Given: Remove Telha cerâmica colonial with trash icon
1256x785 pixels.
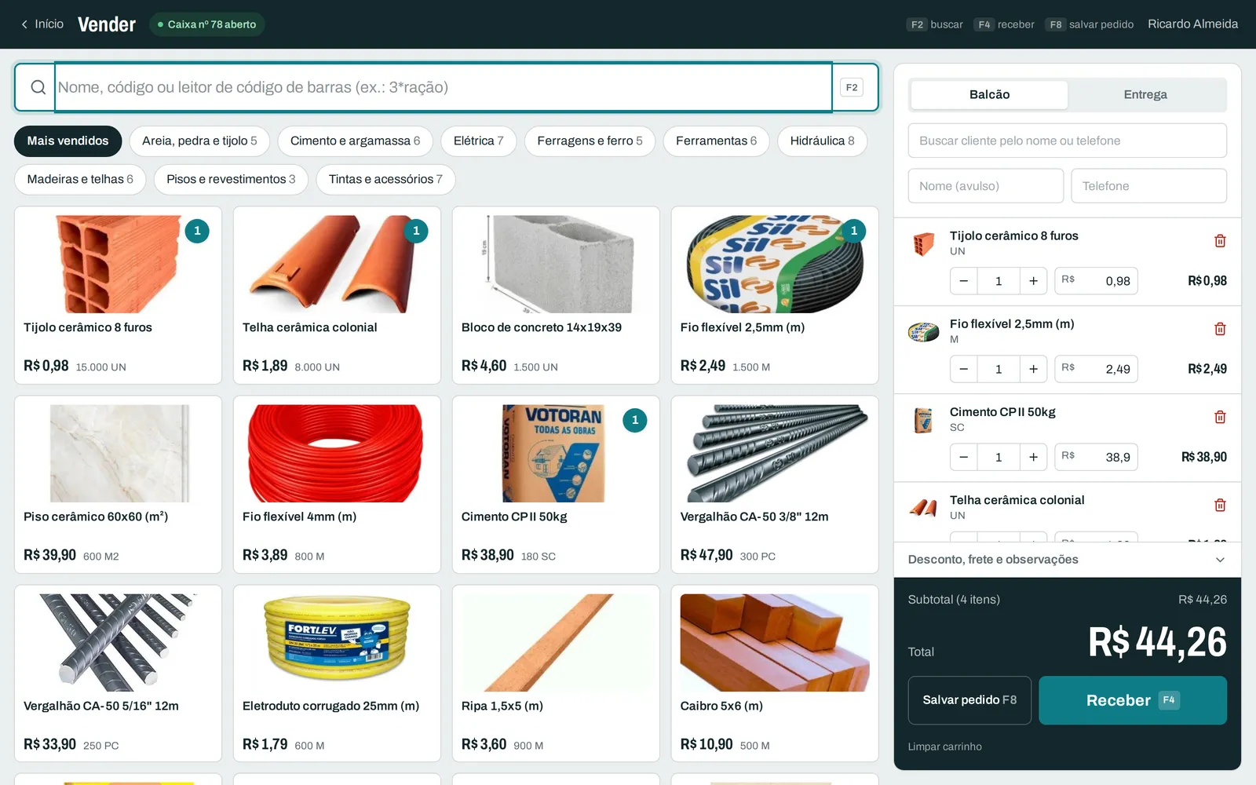Looking at the screenshot, I should 1220,505.
